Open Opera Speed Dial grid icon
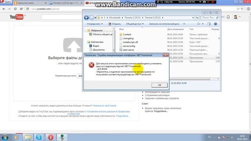Viewport: 251px width, 141px height. (x=21, y=9)
